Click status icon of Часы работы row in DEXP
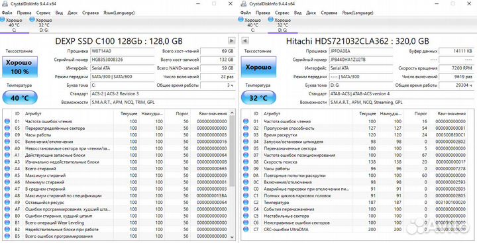The width and height of the screenshot is (477, 243). point(7,134)
